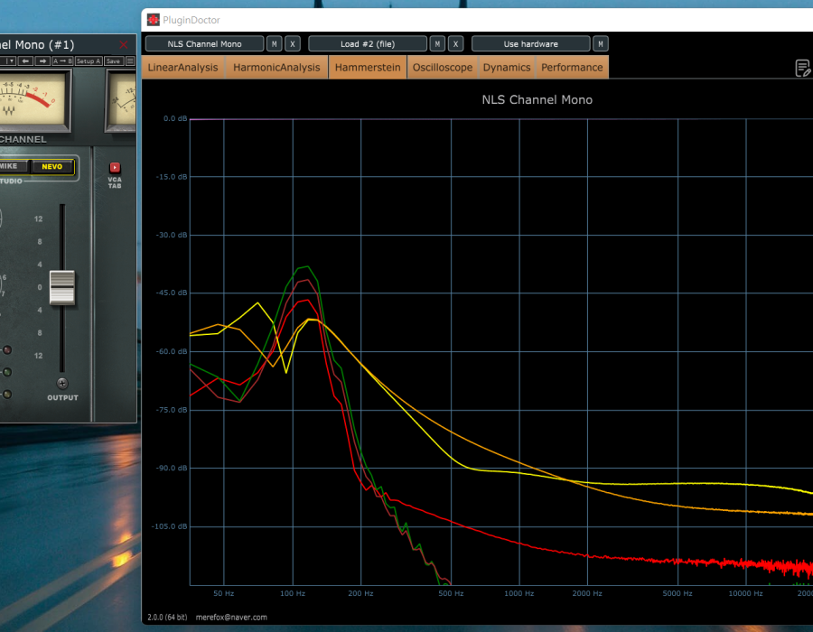Click the red VCA TAB button
Viewport: 813px width, 632px height.
115,167
